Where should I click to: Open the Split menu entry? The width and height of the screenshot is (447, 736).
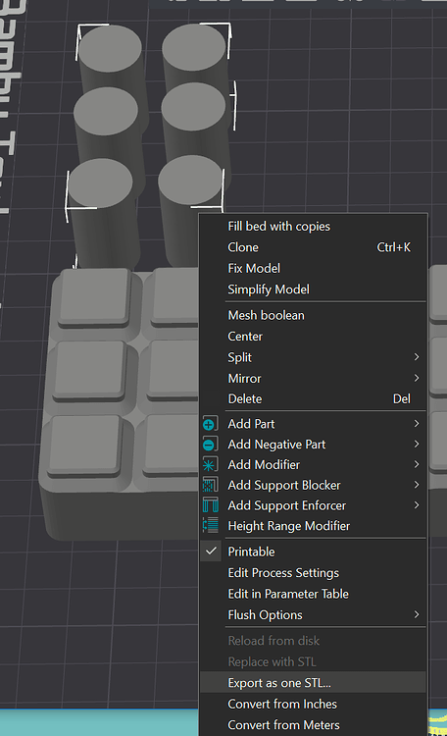point(314,357)
